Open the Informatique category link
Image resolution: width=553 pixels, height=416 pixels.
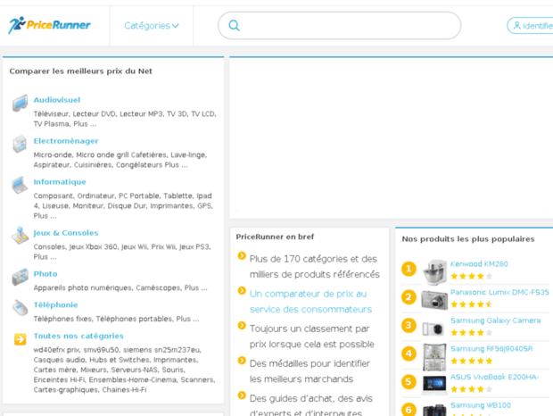click(x=60, y=182)
